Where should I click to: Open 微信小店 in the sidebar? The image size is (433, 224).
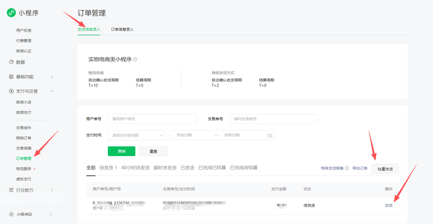[x=24, y=102]
